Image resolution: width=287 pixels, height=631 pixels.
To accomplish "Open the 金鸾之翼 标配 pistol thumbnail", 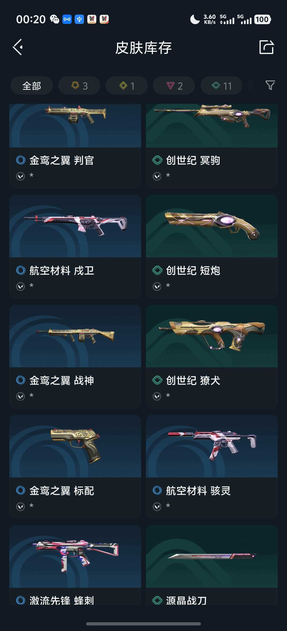I will point(75,446).
